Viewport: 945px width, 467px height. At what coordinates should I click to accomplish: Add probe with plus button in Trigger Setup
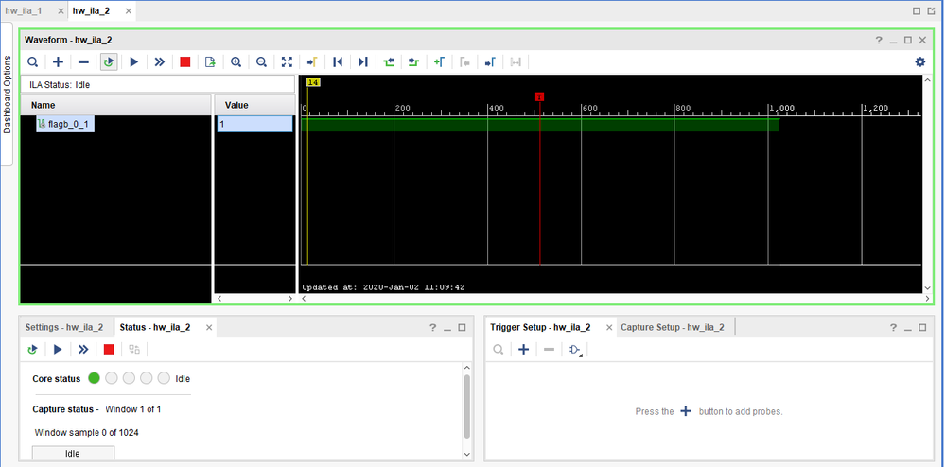(523, 350)
